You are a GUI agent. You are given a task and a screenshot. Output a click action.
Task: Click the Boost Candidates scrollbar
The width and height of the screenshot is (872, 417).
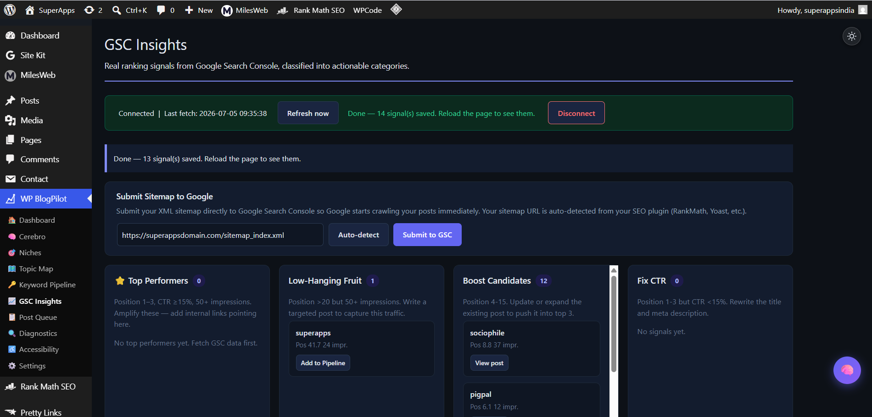614,324
